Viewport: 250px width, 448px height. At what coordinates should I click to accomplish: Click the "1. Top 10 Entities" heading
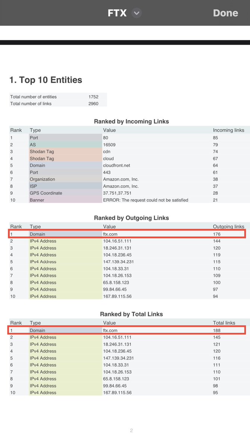click(46, 80)
